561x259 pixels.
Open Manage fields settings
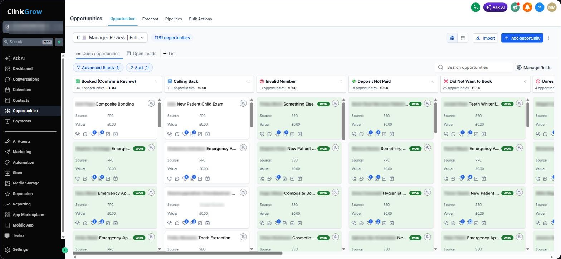coord(534,67)
